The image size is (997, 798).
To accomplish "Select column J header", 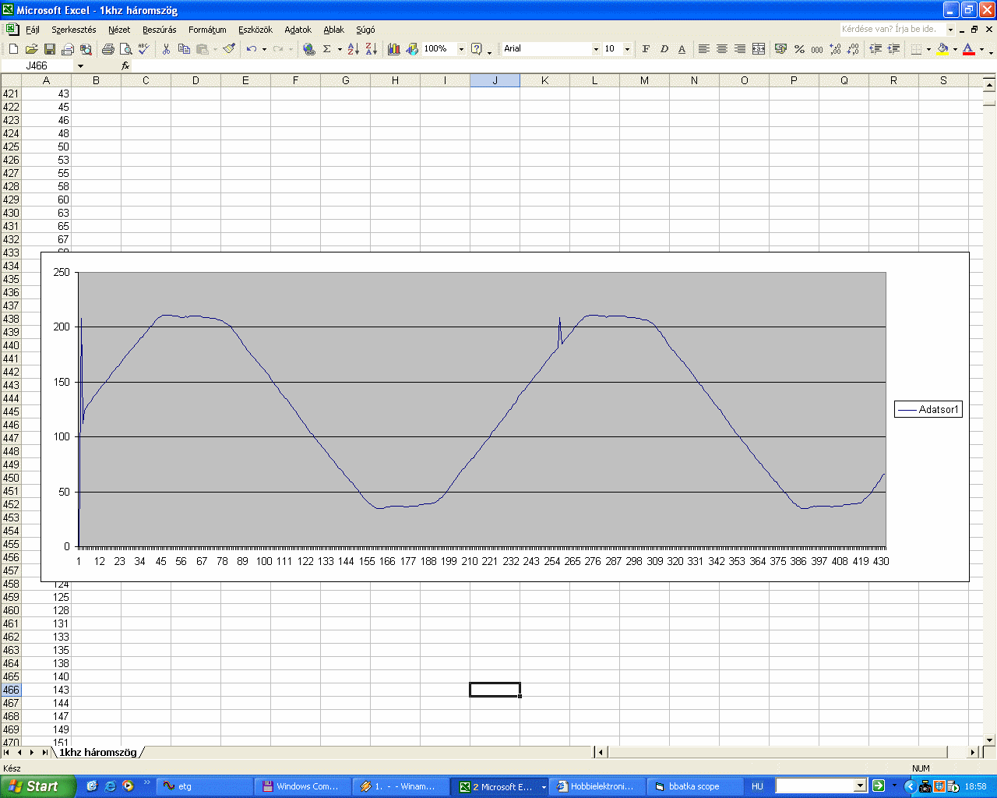I will [x=495, y=80].
